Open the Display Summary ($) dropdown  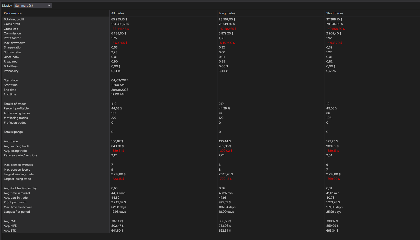(32, 6)
